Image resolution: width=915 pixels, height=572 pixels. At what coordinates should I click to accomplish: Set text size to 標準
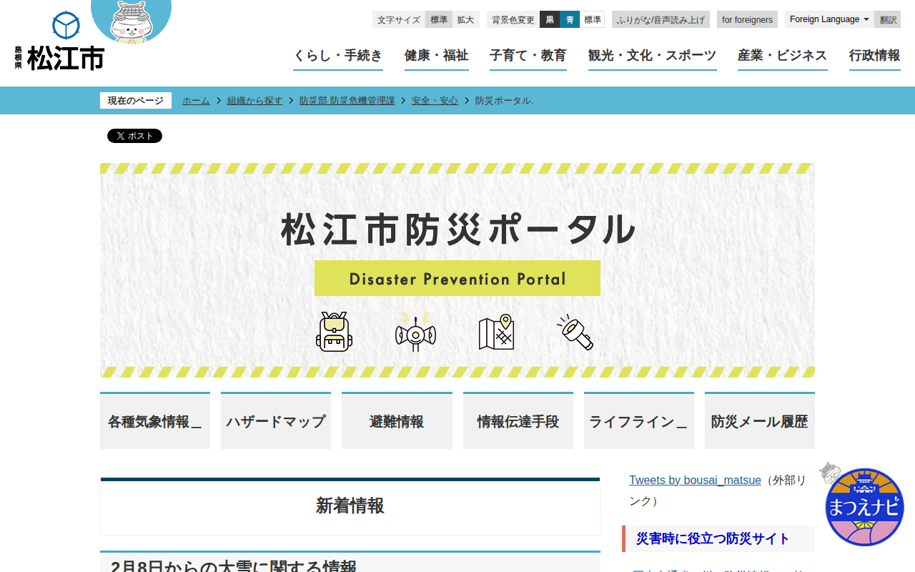coord(439,19)
